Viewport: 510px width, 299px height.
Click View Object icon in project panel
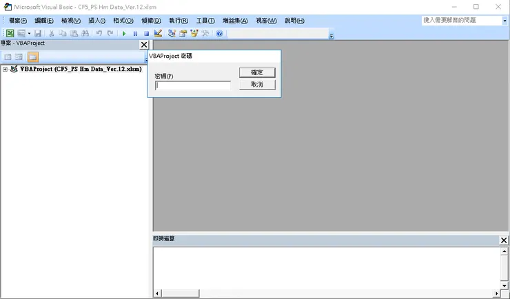tap(19, 57)
